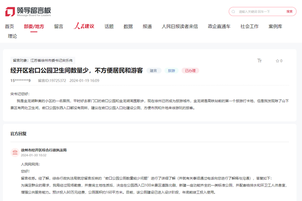Open the 报道 nav item
302x201 pixels.
pos(147,27)
